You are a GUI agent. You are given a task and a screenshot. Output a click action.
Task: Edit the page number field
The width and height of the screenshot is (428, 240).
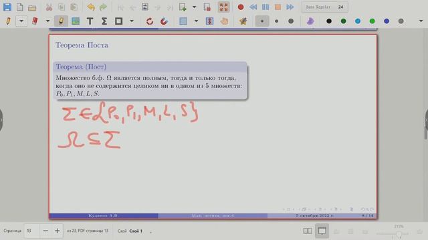(x=31, y=231)
